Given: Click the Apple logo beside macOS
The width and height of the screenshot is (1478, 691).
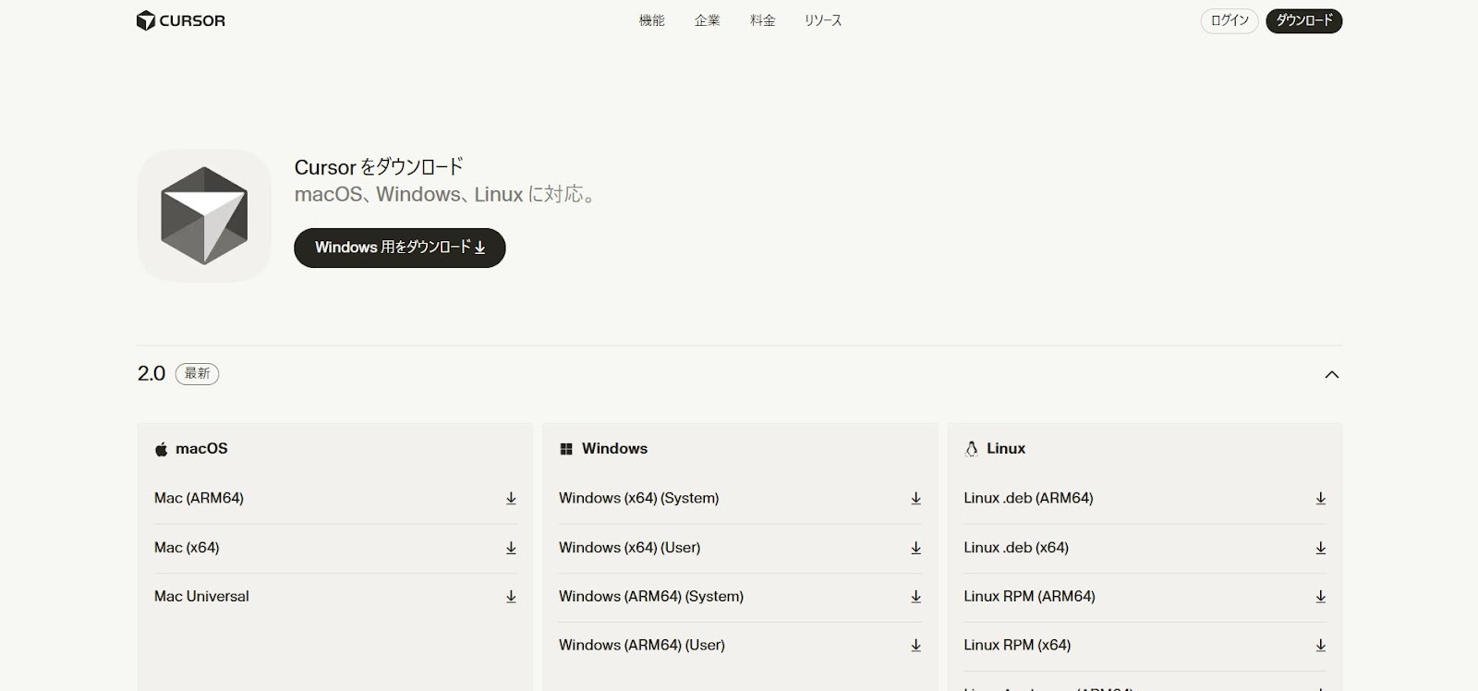Looking at the screenshot, I should [x=161, y=449].
